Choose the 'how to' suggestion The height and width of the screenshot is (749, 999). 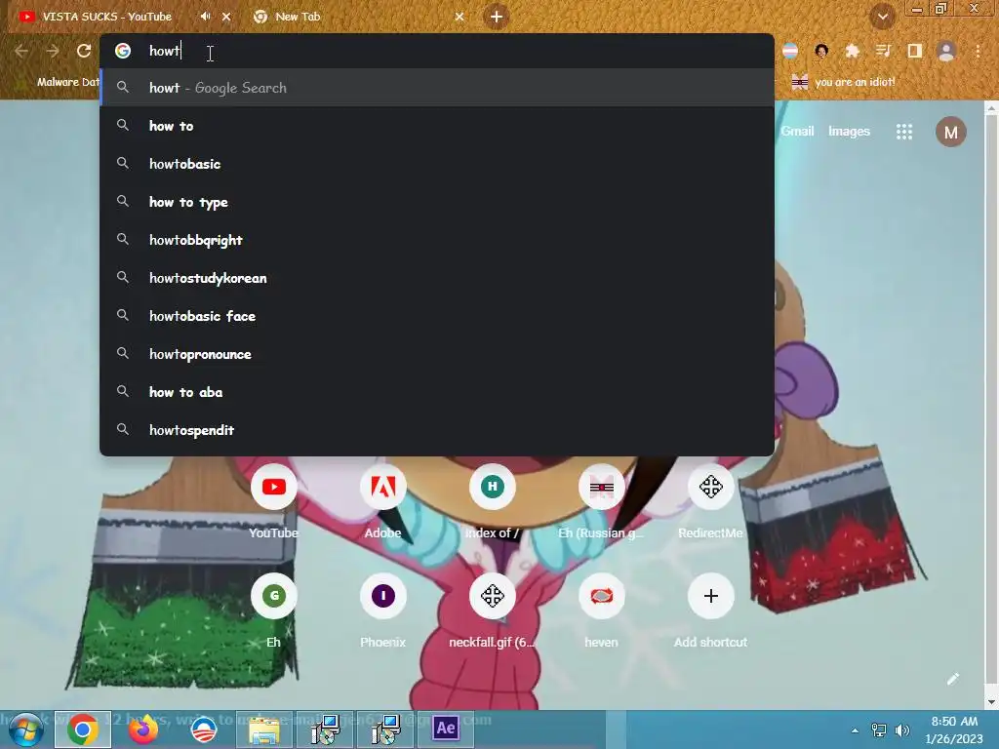click(437, 126)
